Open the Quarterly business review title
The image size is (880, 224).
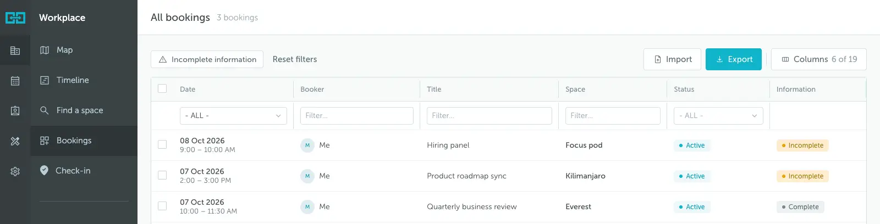[x=472, y=207]
